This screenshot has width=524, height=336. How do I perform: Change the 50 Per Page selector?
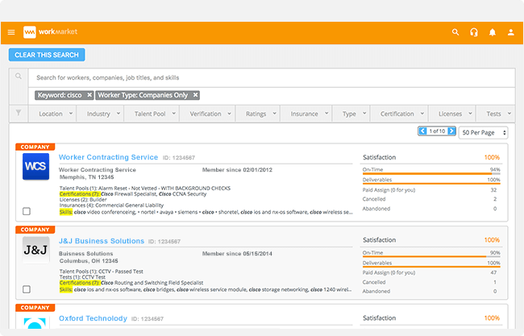coord(483,133)
